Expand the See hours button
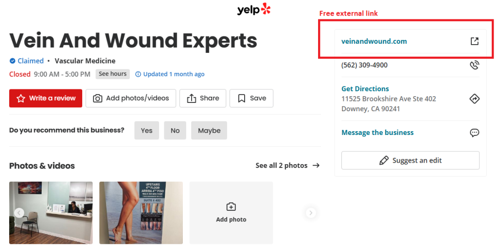498x252 pixels. 112,74
